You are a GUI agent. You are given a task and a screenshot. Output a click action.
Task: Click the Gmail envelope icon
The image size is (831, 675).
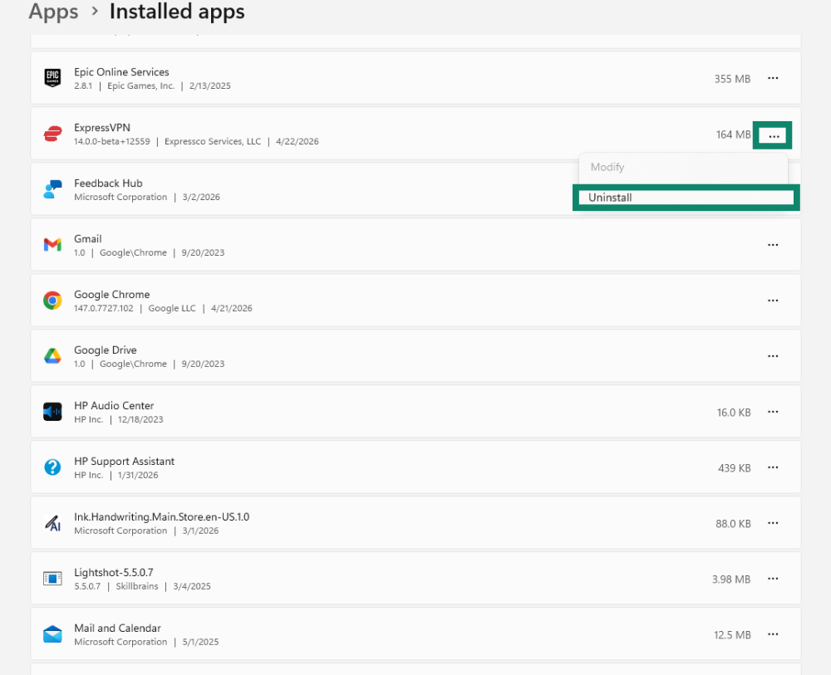(52, 245)
